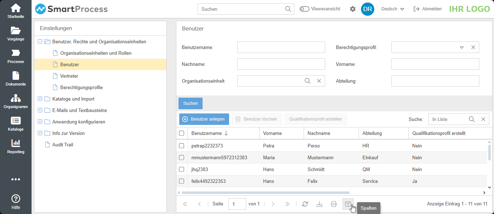Expand the Kataloge und Import folder
This screenshot has height=214, width=494.
[40, 99]
